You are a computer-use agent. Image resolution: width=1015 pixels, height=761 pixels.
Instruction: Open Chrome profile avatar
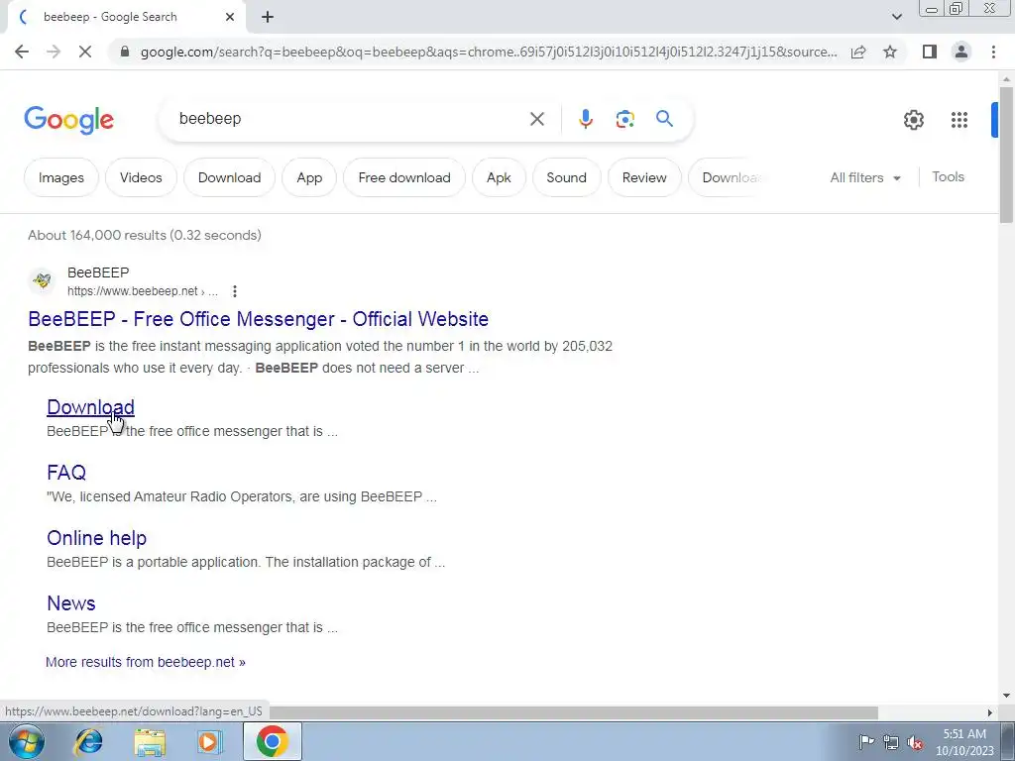pyautogui.click(x=961, y=52)
